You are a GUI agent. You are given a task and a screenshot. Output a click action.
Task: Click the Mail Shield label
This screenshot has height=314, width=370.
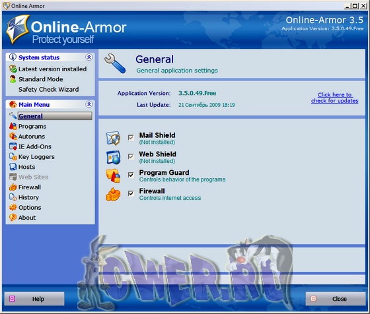[157, 135]
